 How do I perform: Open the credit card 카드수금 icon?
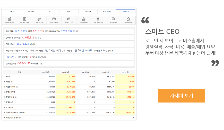tap(69, 19)
